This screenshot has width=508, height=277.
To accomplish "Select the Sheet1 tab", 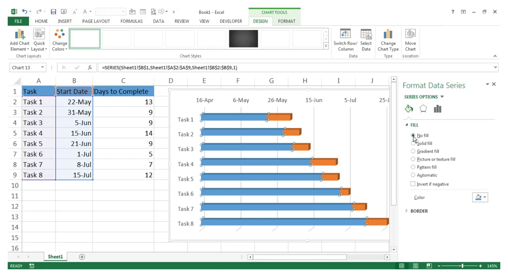I will coord(56,256).
